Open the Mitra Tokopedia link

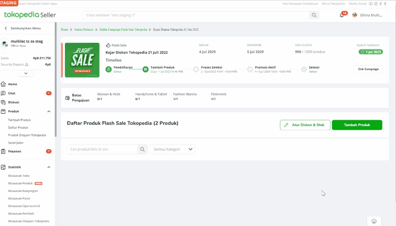point(333,4)
